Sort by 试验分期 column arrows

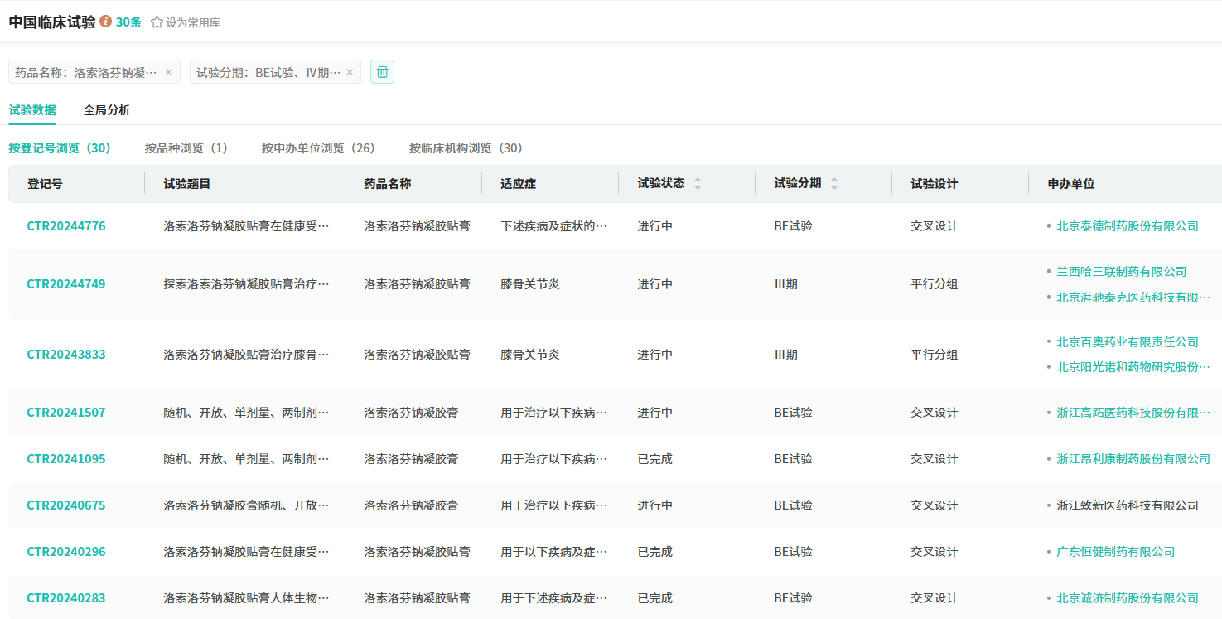point(834,184)
